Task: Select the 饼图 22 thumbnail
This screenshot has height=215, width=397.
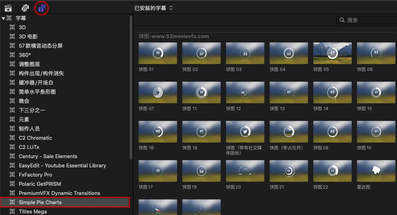Action: point(333,171)
